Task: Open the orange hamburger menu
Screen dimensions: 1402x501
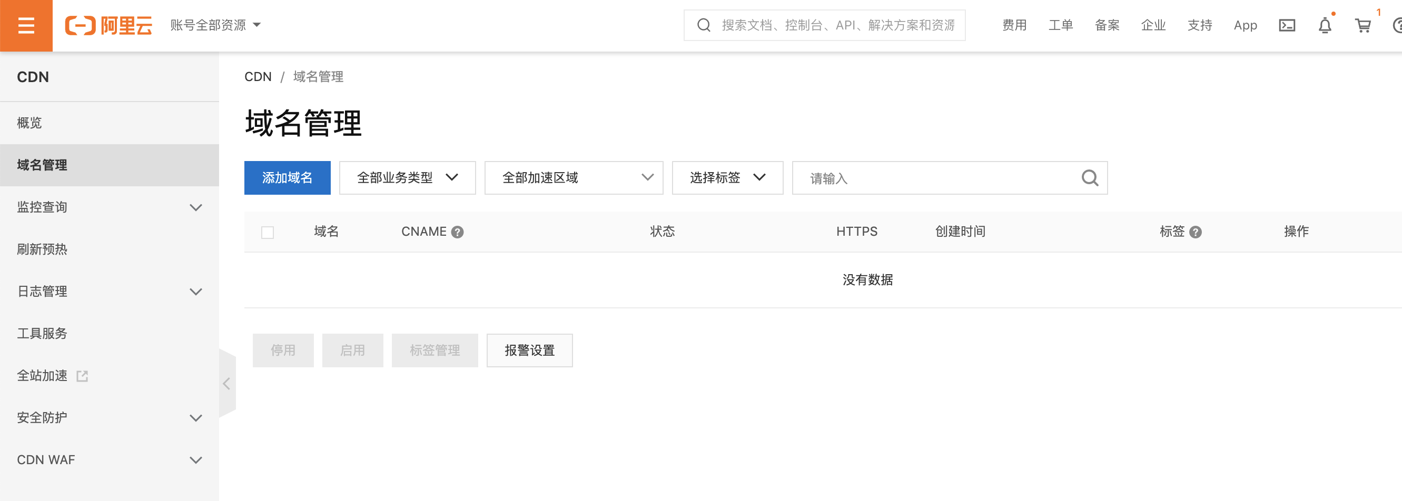Action: [x=26, y=26]
